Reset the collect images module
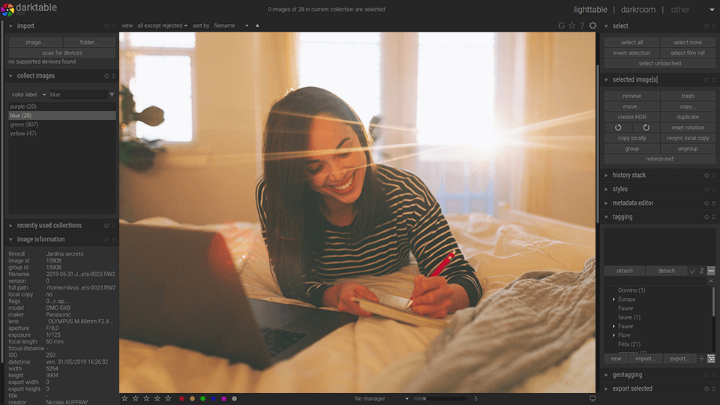Screen dimensions: 720x405 106,76
